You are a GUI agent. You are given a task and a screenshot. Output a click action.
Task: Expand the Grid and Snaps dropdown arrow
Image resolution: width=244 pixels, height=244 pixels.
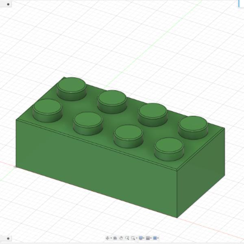point(151,238)
